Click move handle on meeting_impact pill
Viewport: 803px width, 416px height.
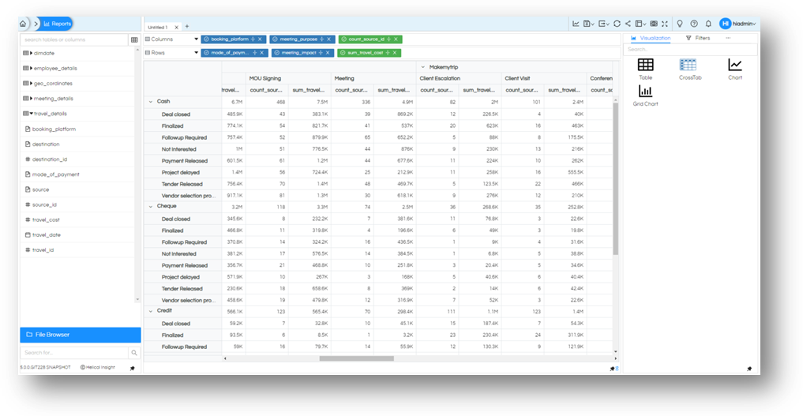(x=321, y=53)
